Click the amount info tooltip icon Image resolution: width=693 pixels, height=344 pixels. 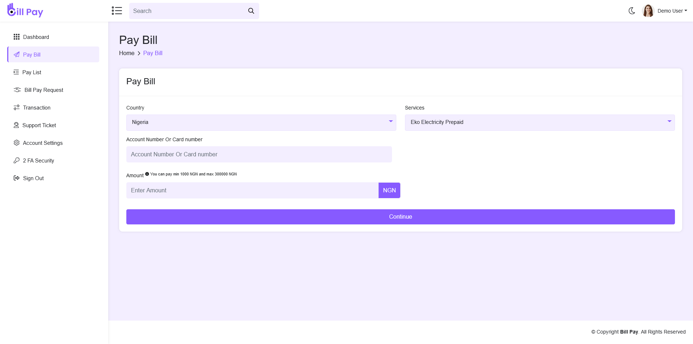click(x=147, y=174)
